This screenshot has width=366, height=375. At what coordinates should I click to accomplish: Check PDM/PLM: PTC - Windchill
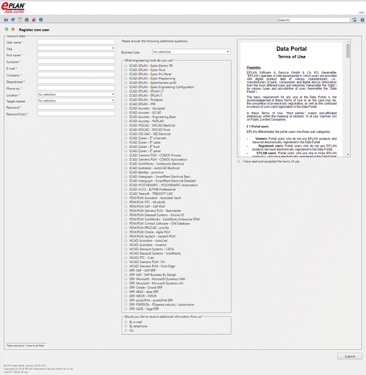(126, 202)
